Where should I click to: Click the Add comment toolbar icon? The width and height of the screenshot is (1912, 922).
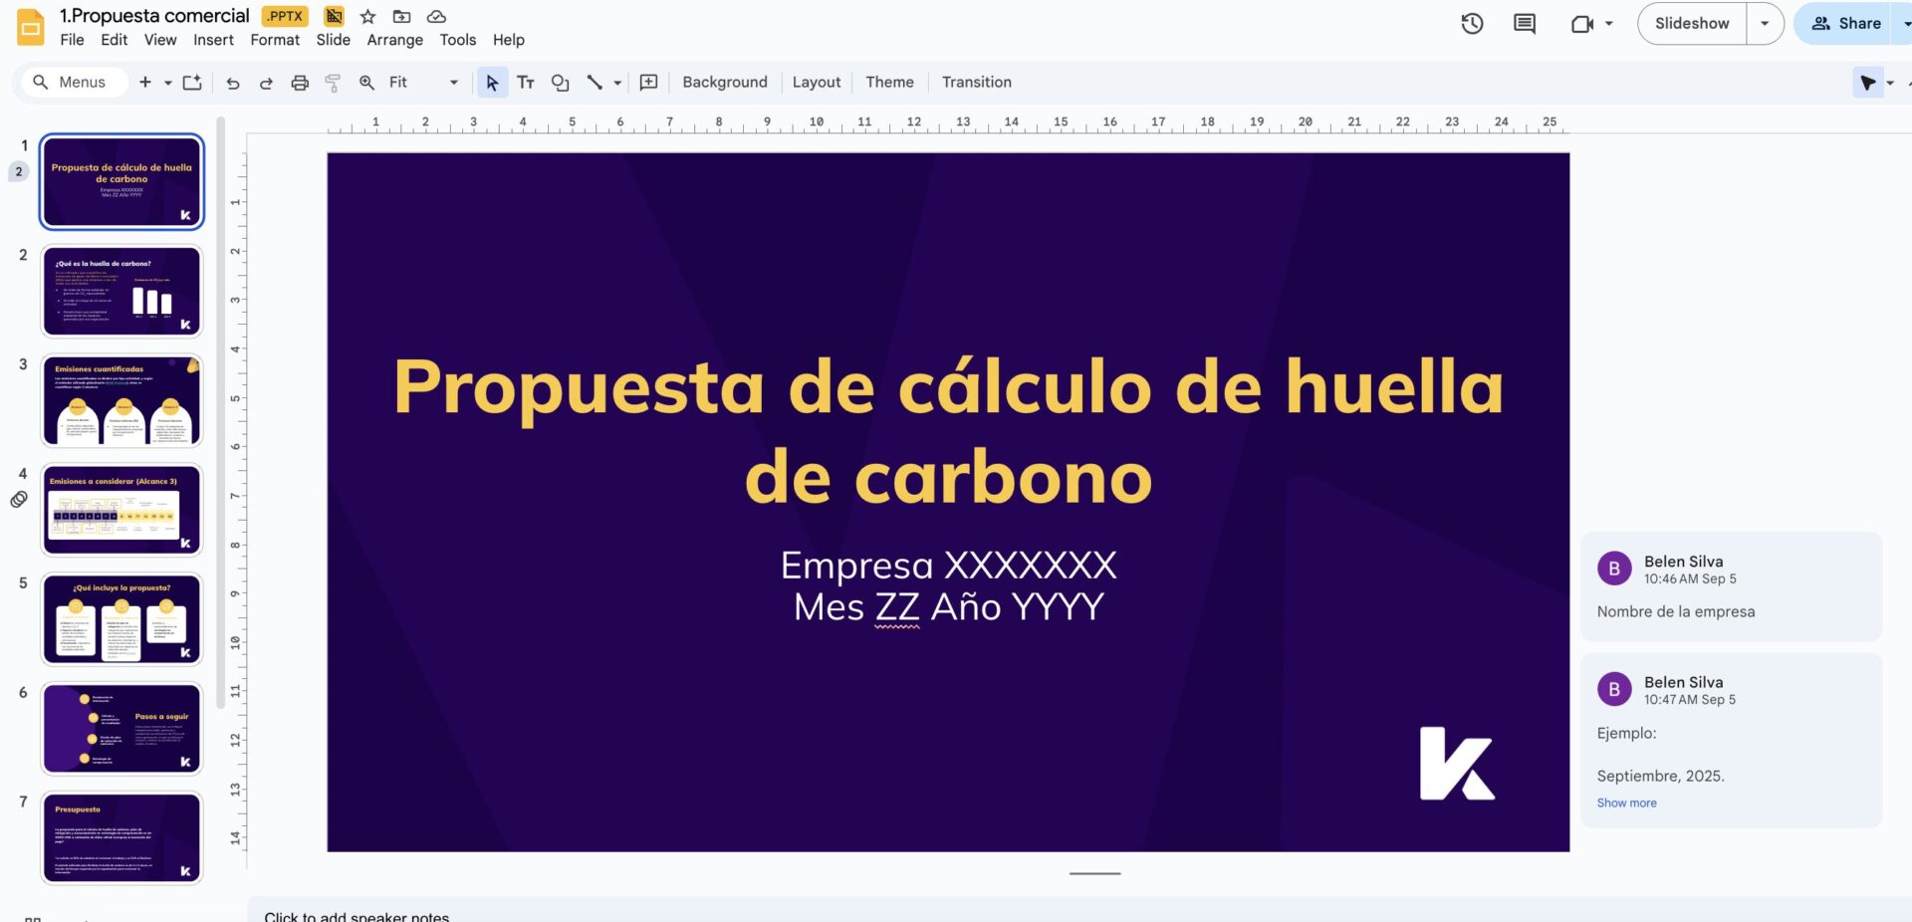(x=648, y=83)
